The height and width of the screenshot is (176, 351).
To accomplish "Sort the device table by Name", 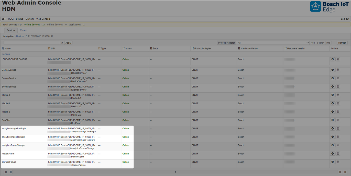I will 3,48.
